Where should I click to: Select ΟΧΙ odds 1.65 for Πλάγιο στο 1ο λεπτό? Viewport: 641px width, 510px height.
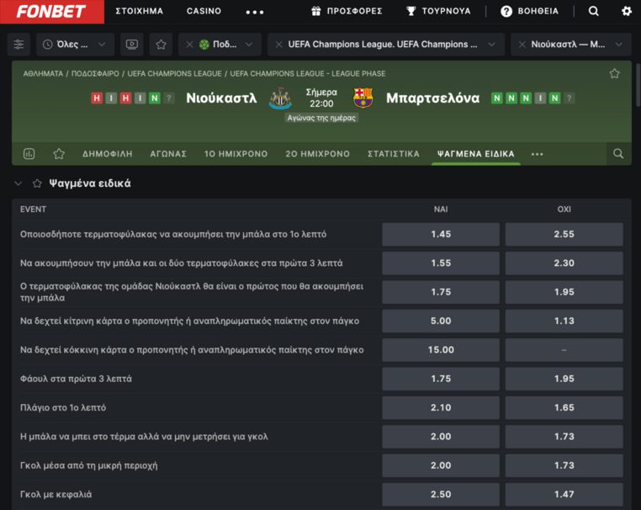pyautogui.click(x=564, y=407)
